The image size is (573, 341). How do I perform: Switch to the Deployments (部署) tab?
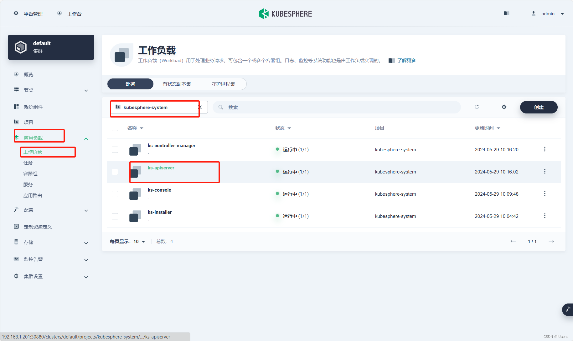point(130,84)
